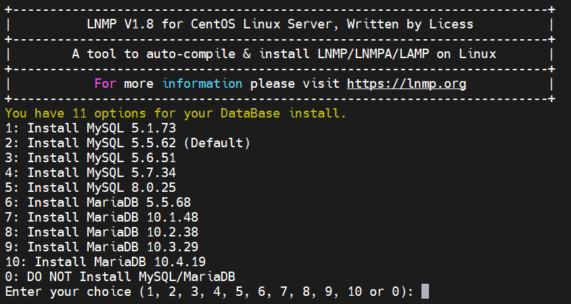Click the 'Install MariaDB 10.3.29' line

click(x=101, y=247)
